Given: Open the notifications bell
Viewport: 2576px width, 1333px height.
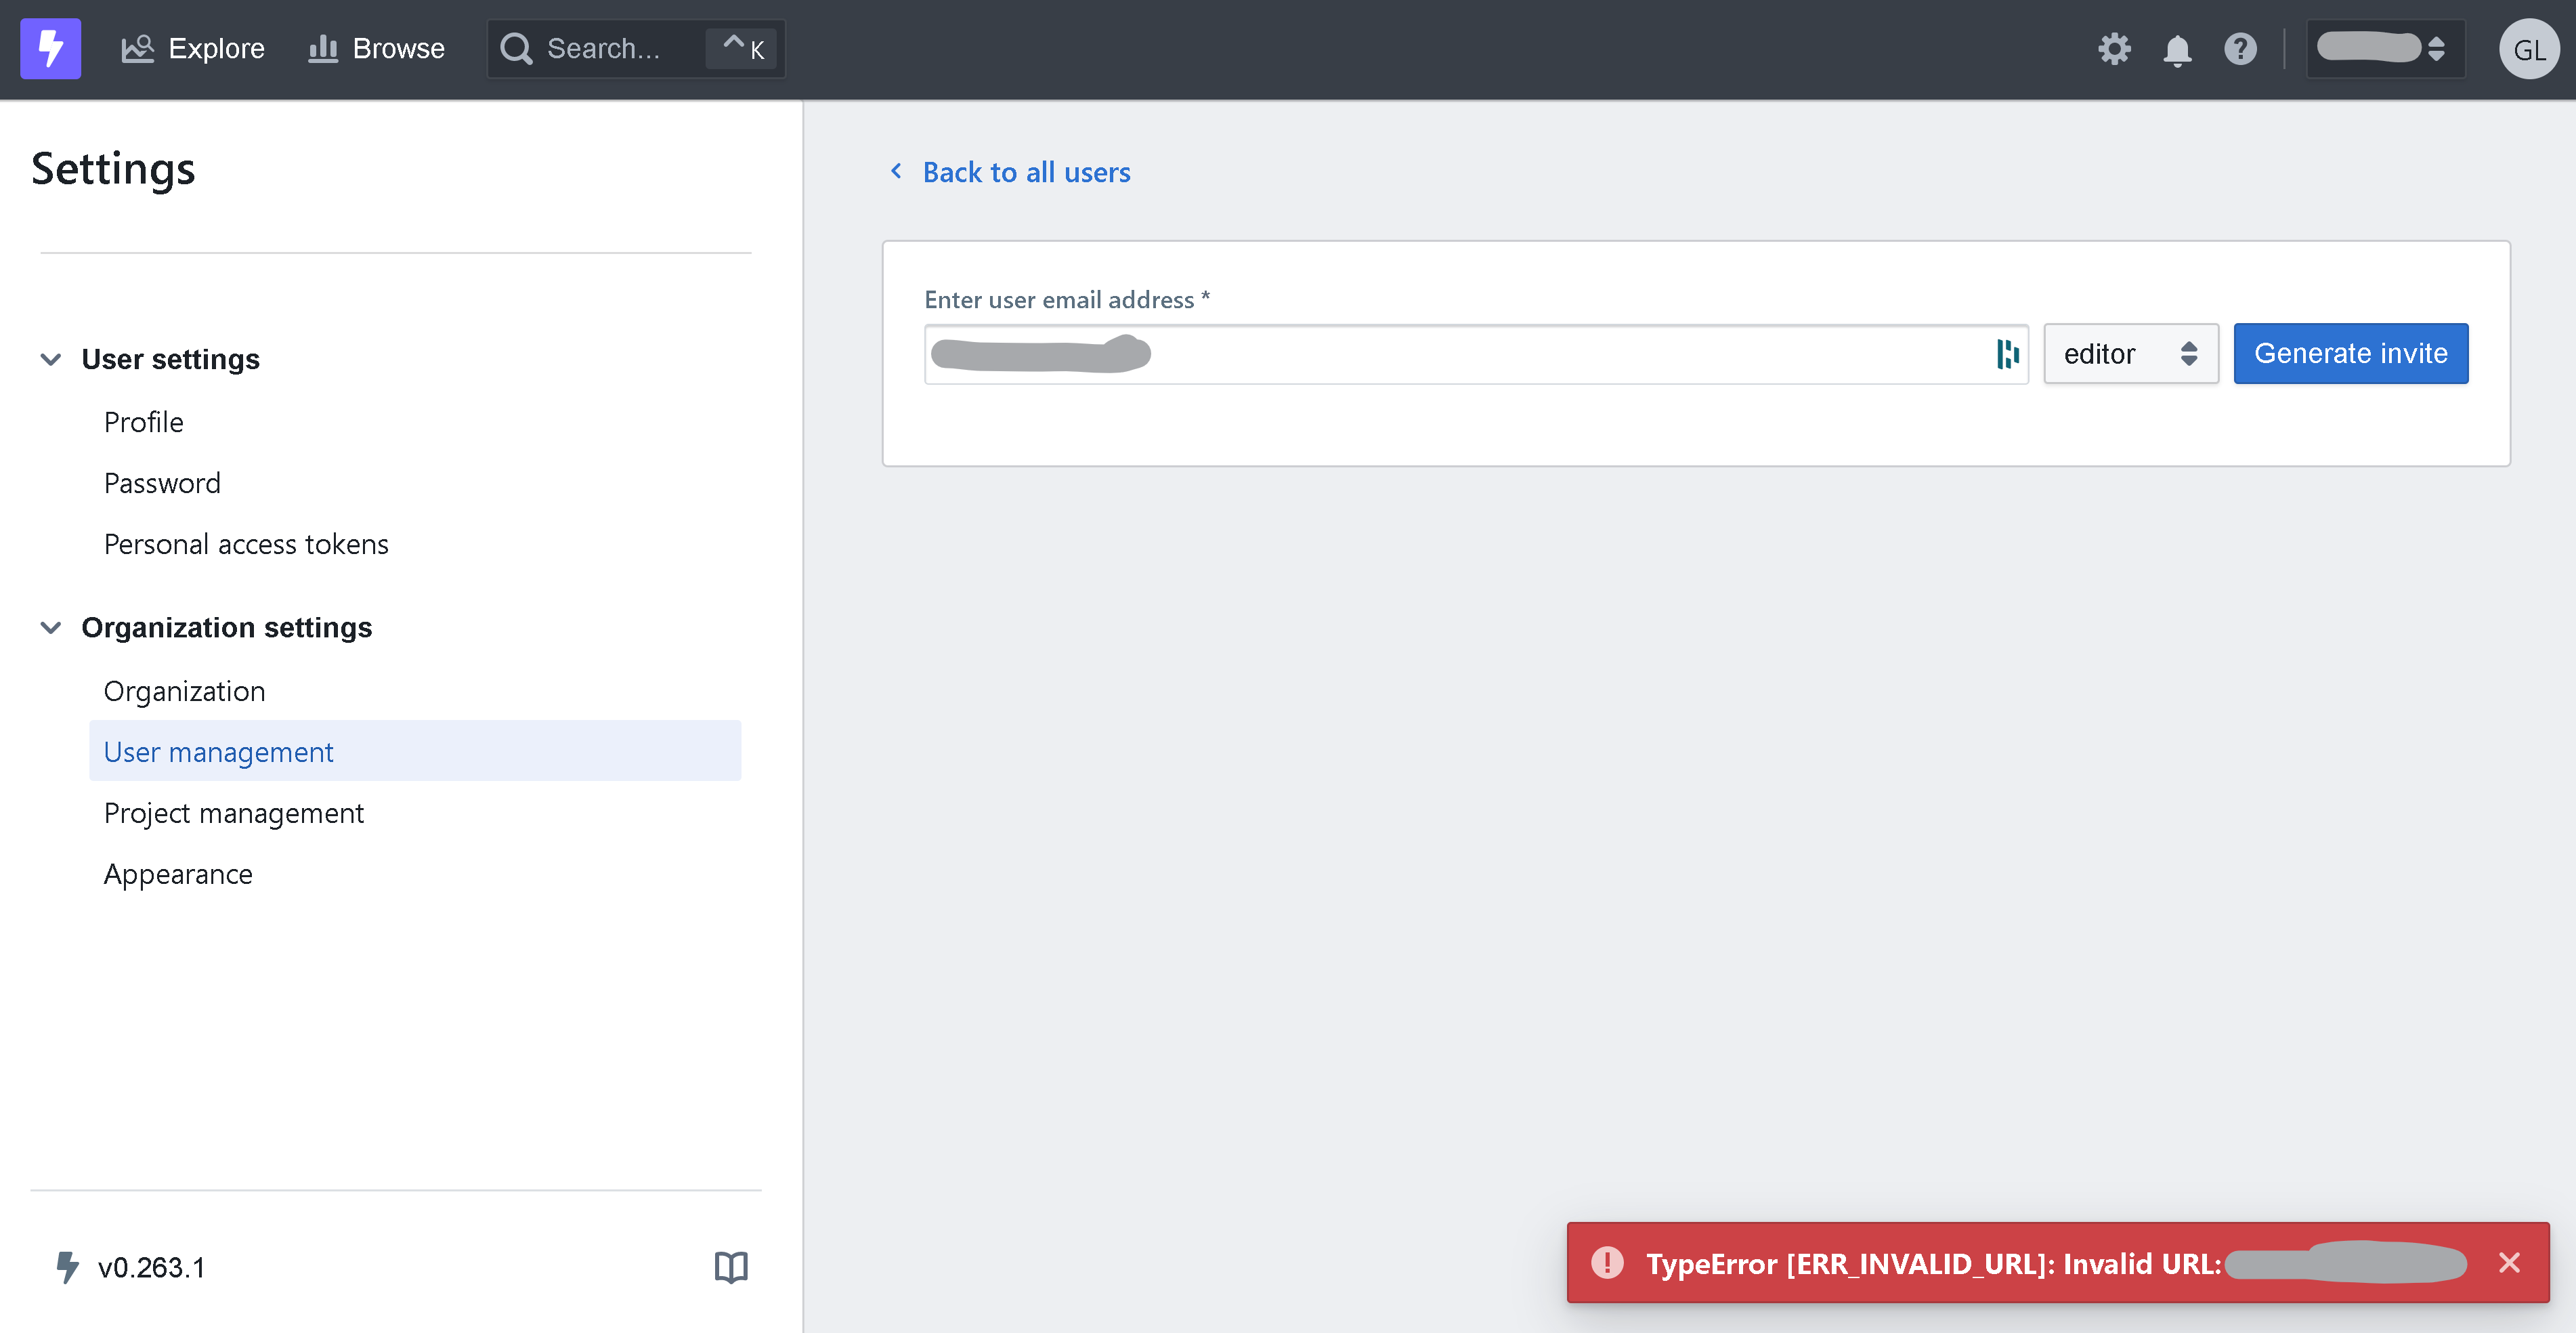Looking at the screenshot, I should pos(2177,49).
